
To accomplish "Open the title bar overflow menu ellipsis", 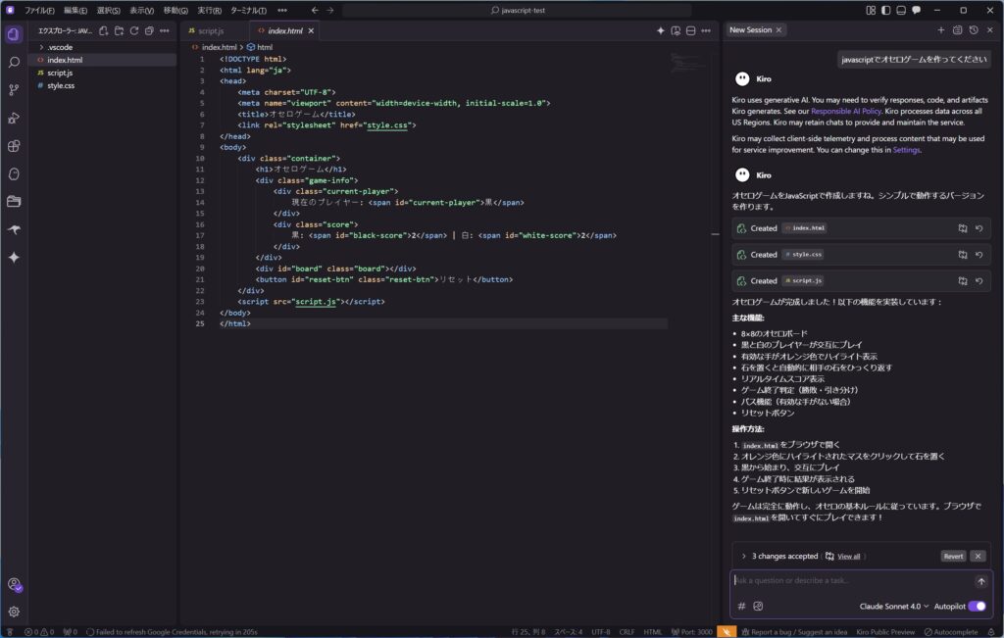I will point(282,10).
